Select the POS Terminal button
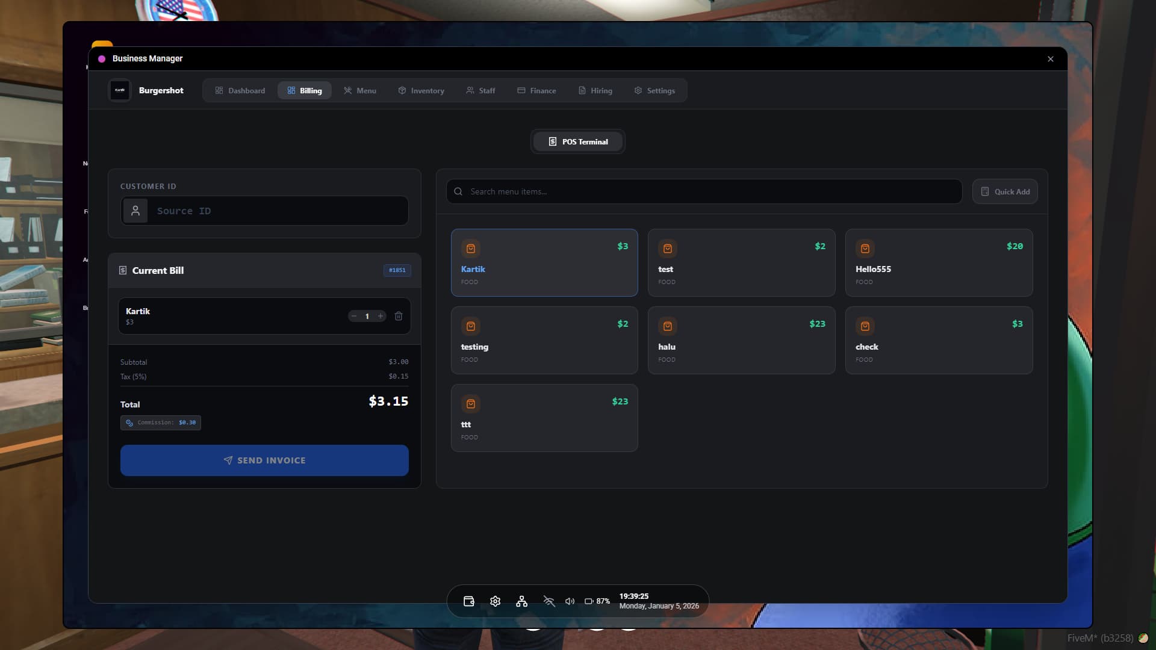Screen dimensions: 1156x650 (578, 141)
